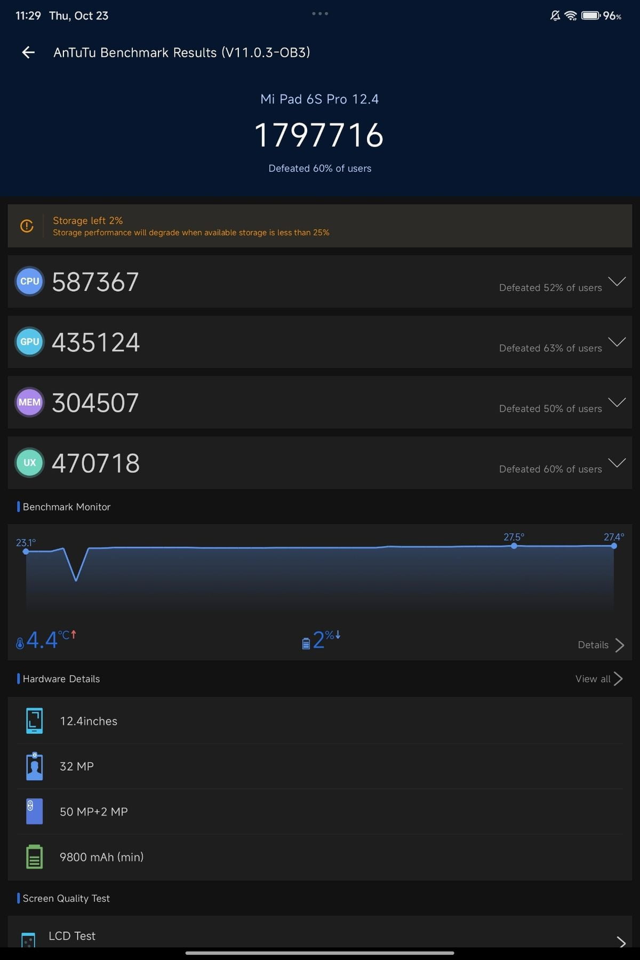The image size is (640, 960).
Task: Tap the LCD Test icon
Action: tap(28, 940)
